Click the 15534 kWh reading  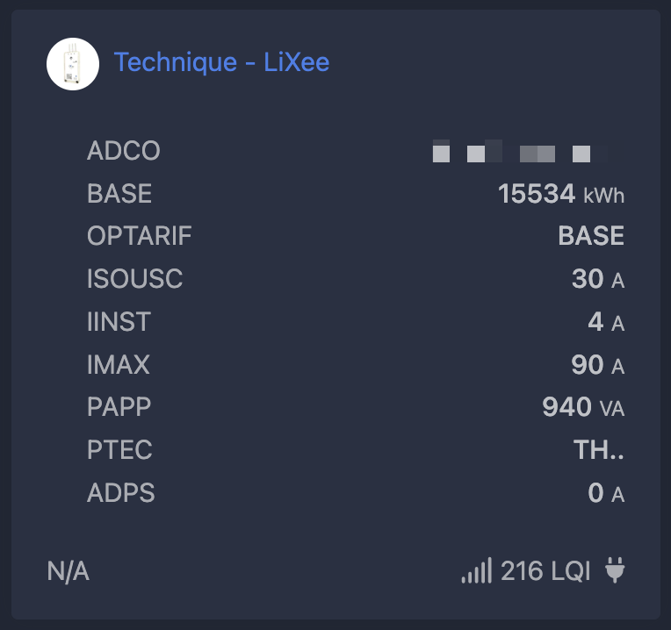(560, 194)
